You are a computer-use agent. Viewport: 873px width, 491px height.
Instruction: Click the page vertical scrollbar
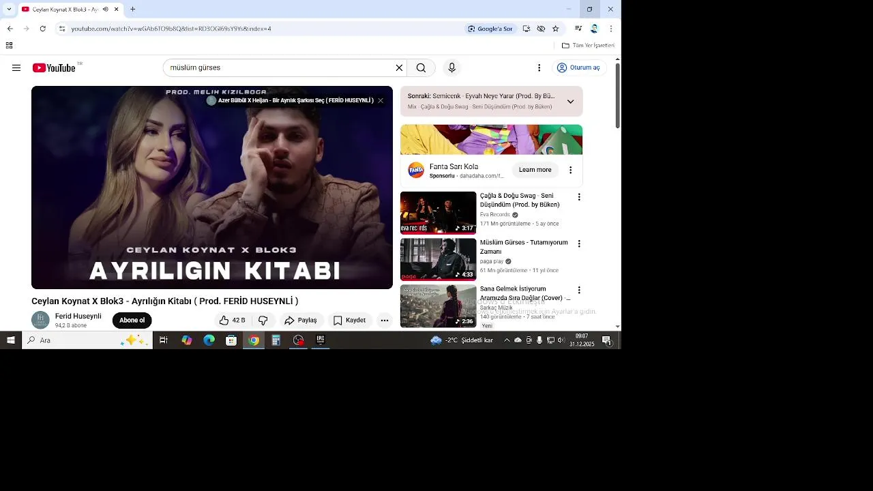[618, 95]
